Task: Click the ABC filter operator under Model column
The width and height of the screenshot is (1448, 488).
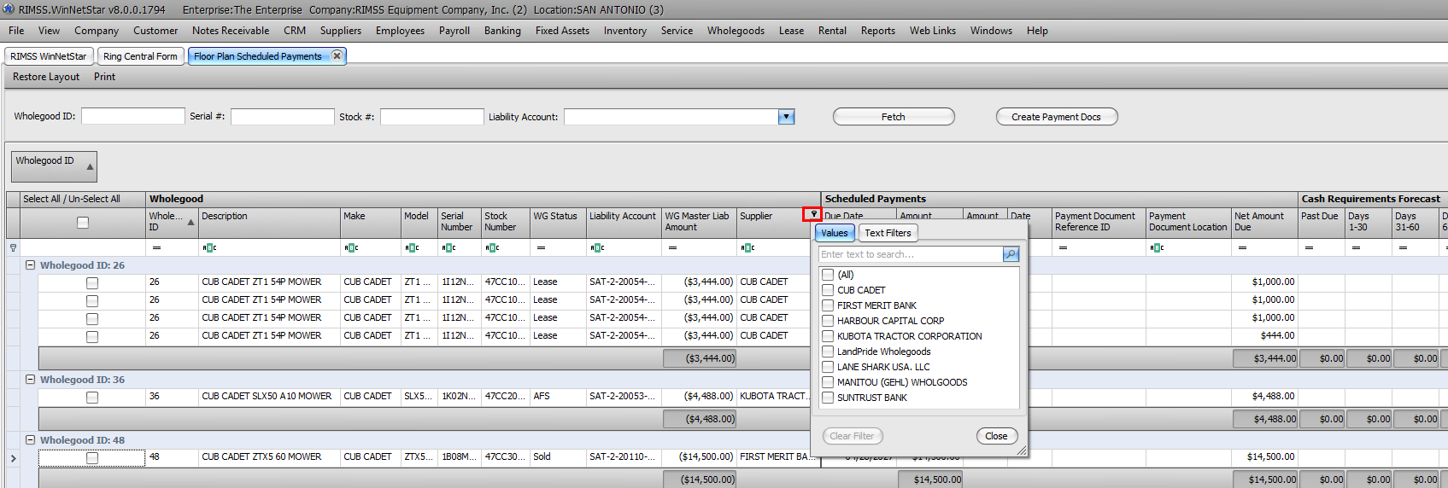Action: click(x=412, y=247)
